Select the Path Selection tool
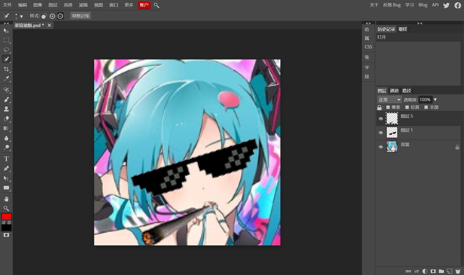 [x=6, y=178]
